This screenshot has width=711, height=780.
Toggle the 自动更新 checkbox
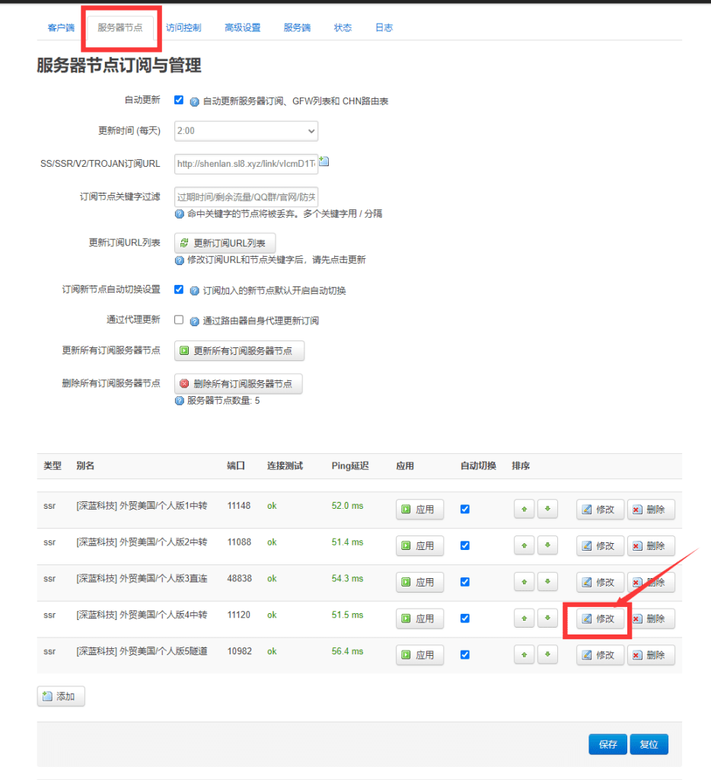[x=179, y=100]
